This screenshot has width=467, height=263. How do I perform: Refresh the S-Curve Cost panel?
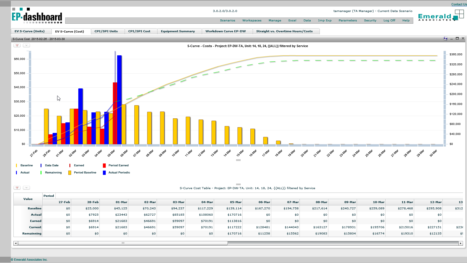point(445,38)
